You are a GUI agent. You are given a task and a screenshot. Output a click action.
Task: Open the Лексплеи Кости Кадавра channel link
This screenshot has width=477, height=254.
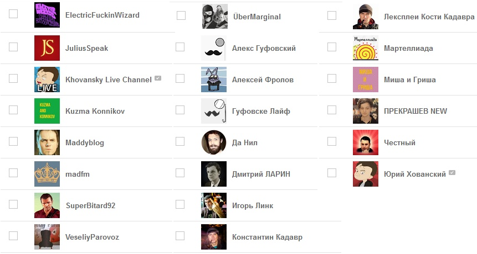click(x=429, y=17)
